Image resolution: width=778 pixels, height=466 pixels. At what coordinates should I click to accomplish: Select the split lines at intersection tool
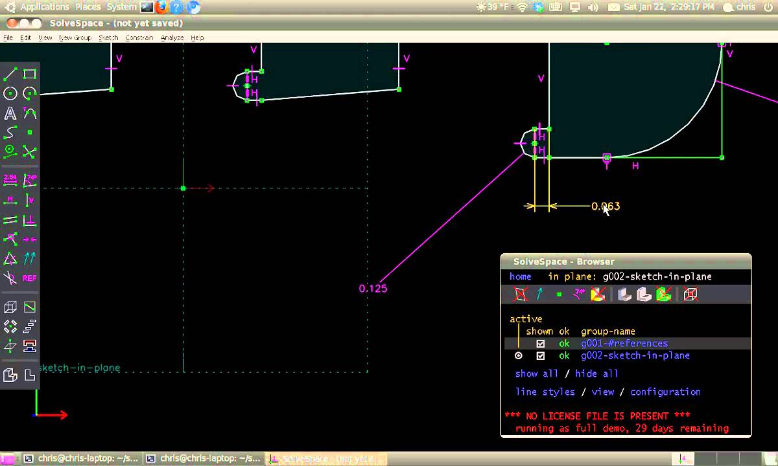point(30,152)
